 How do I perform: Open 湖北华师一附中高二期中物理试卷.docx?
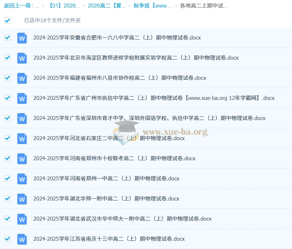click(x=106, y=199)
